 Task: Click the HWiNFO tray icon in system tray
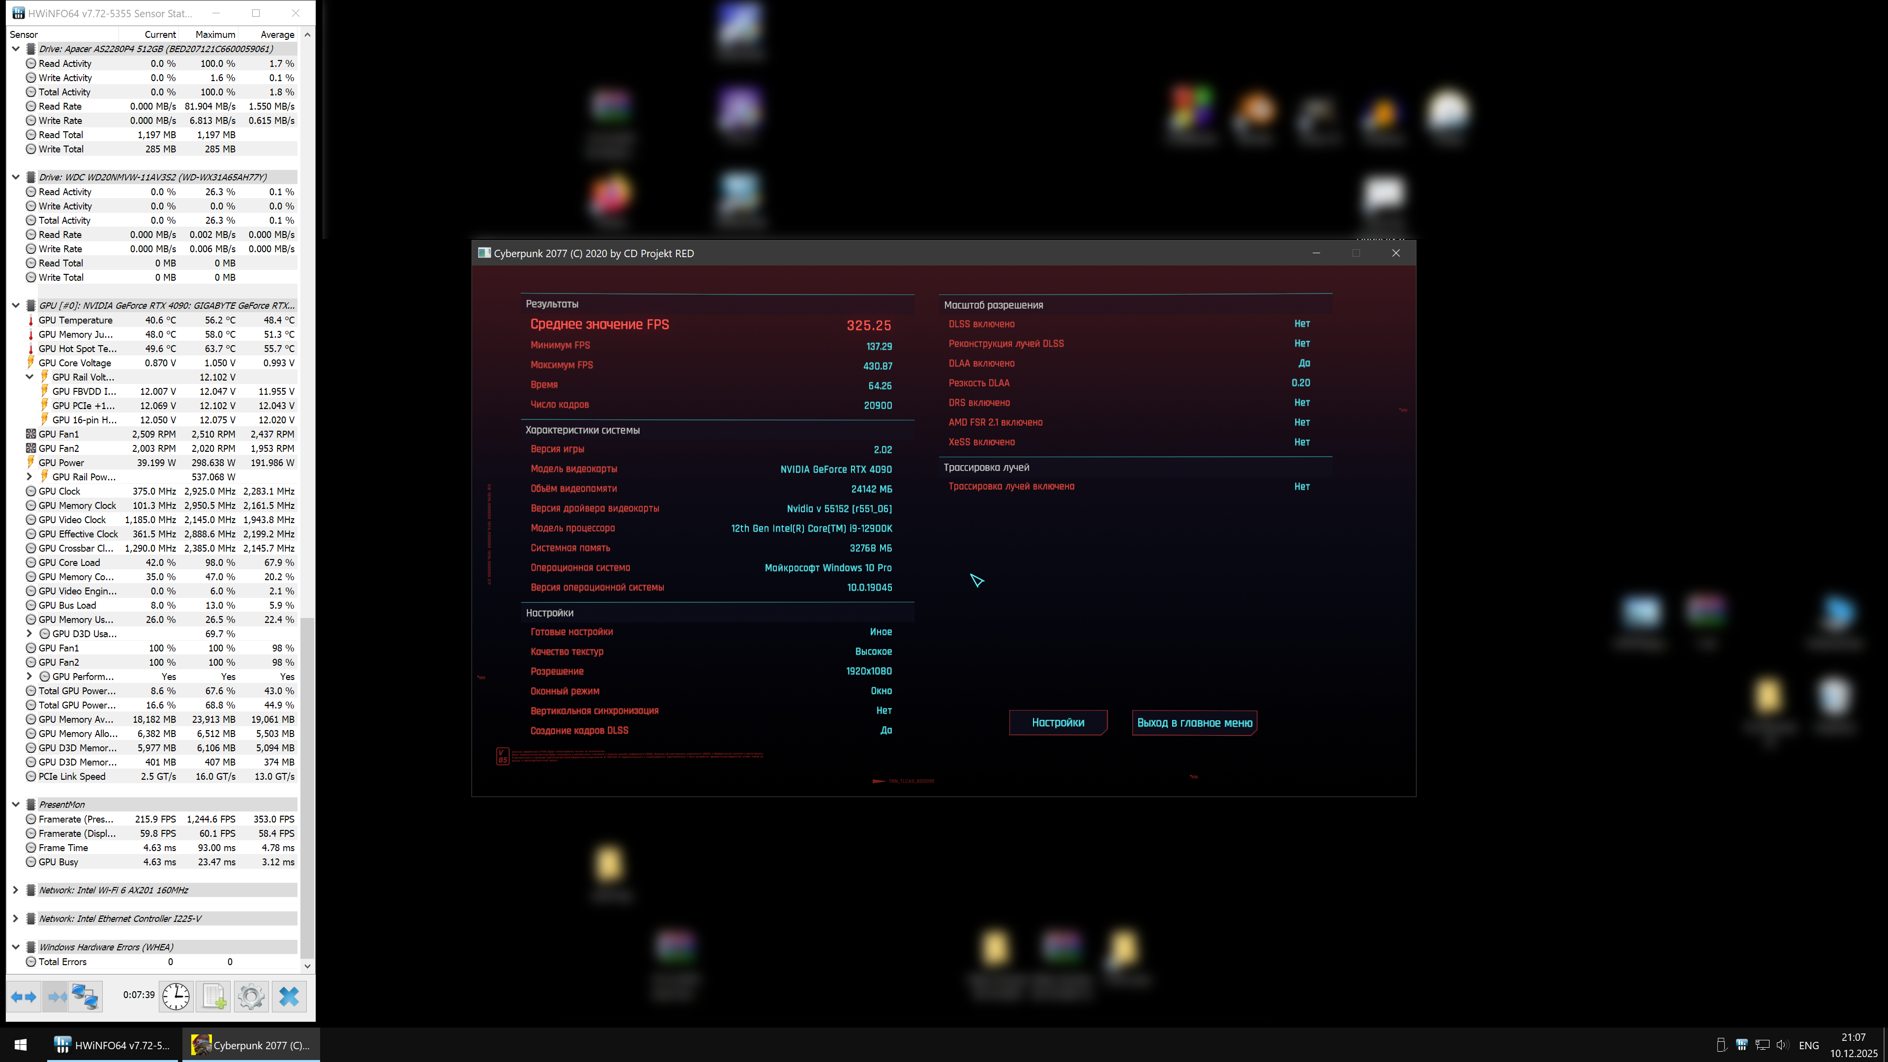[x=1742, y=1045]
